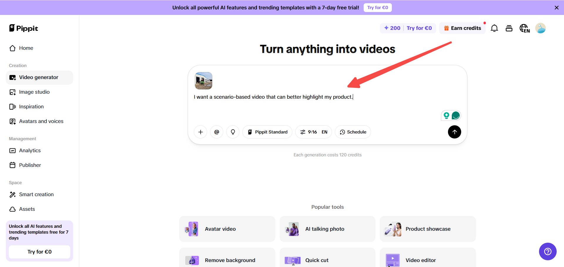Open Image studio
The height and width of the screenshot is (267, 564).
coord(39,92)
